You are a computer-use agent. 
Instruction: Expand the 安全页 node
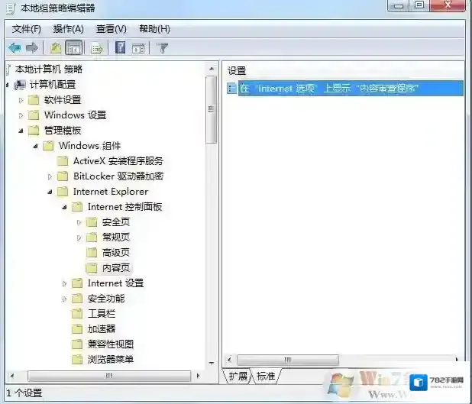(79, 222)
